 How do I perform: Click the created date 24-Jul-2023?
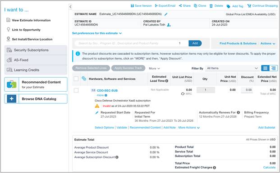220,25
